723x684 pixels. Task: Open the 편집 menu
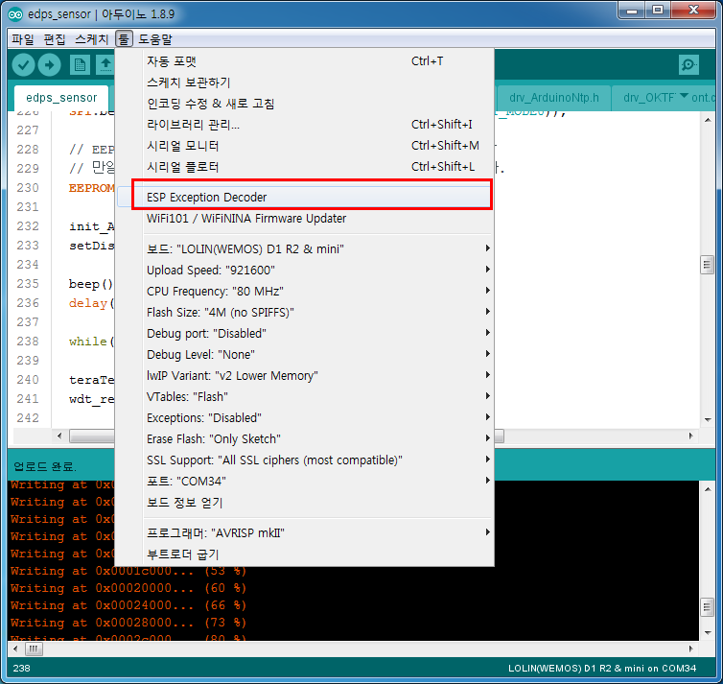pos(55,39)
